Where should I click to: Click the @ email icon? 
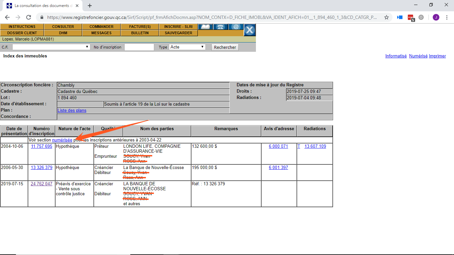[x=236, y=27]
